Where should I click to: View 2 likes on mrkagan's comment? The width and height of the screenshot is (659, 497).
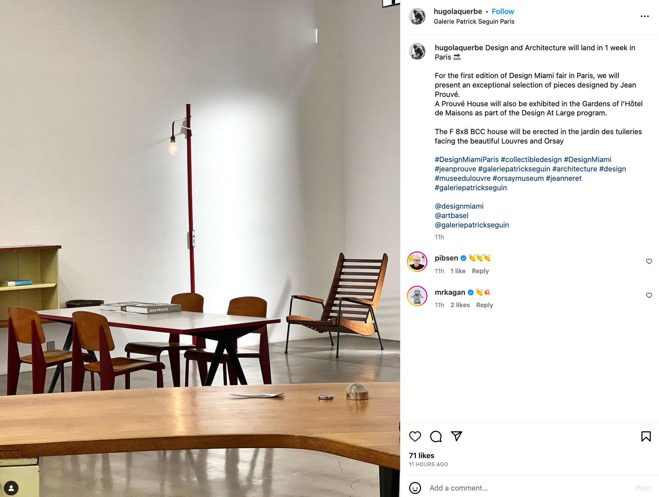click(460, 305)
